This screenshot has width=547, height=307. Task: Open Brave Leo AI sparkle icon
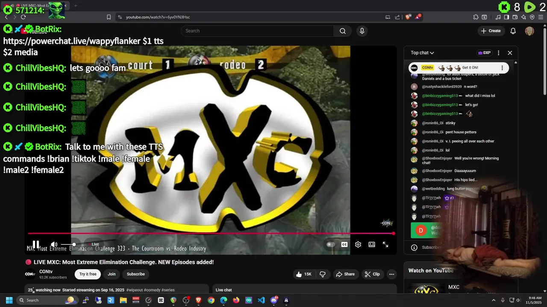tap(523, 17)
